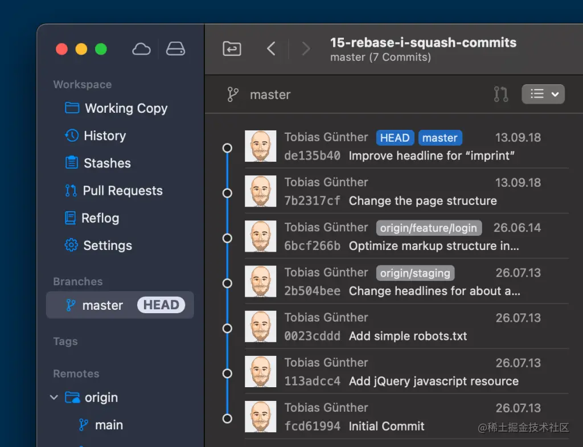Click the master branch icon in sidebar

[x=70, y=305]
